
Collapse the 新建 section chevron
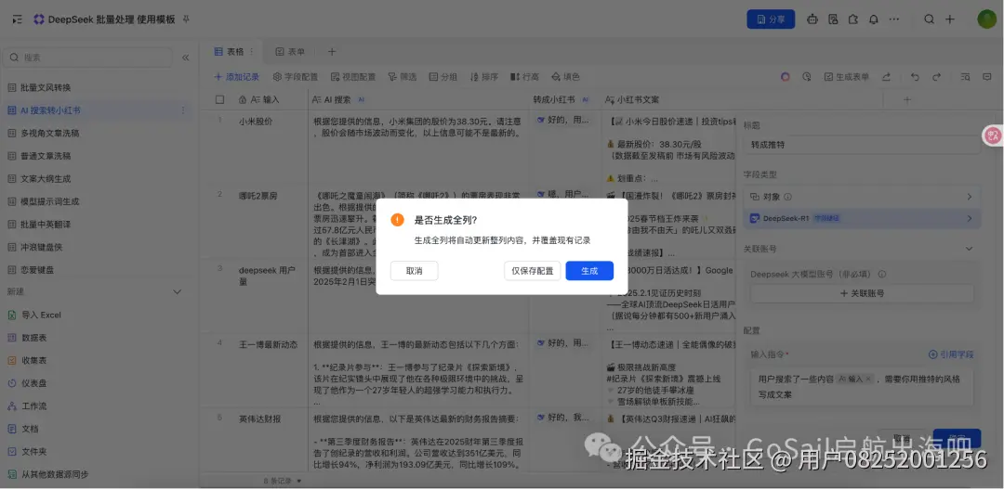click(x=178, y=292)
